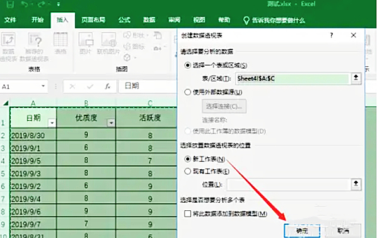Open the 文件 menu tab
The height and width of the screenshot is (238, 379).
coord(10,20)
